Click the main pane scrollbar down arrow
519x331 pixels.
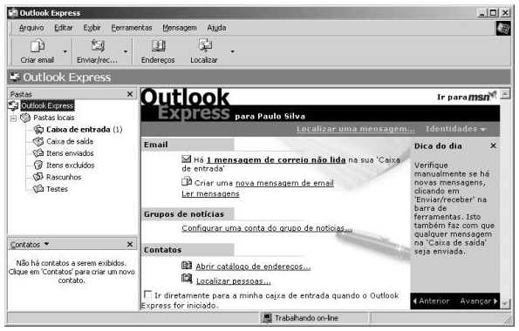[x=505, y=303]
